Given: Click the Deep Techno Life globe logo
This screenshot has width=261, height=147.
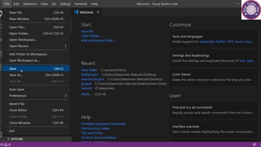Looking at the screenshot, I should pos(251,10).
